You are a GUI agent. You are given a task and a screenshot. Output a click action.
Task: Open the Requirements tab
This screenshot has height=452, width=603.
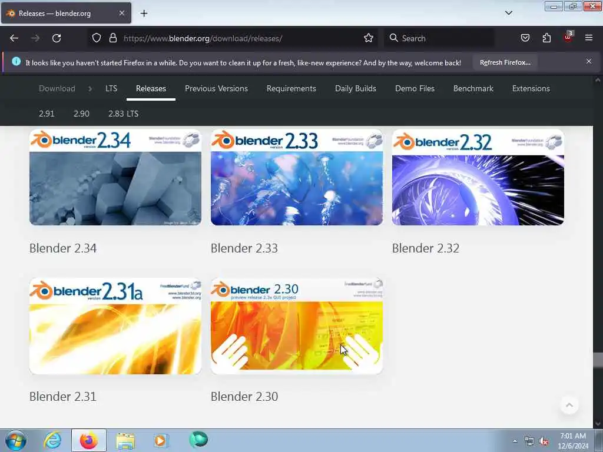tap(291, 88)
